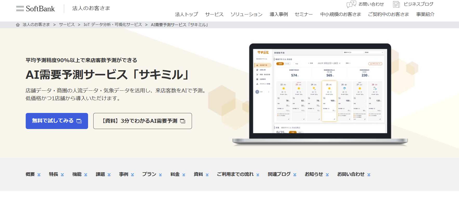Click 法人のお客さま breadcrumb link
Image resolution: width=459 pixels, height=200 pixels.
(36, 25)
